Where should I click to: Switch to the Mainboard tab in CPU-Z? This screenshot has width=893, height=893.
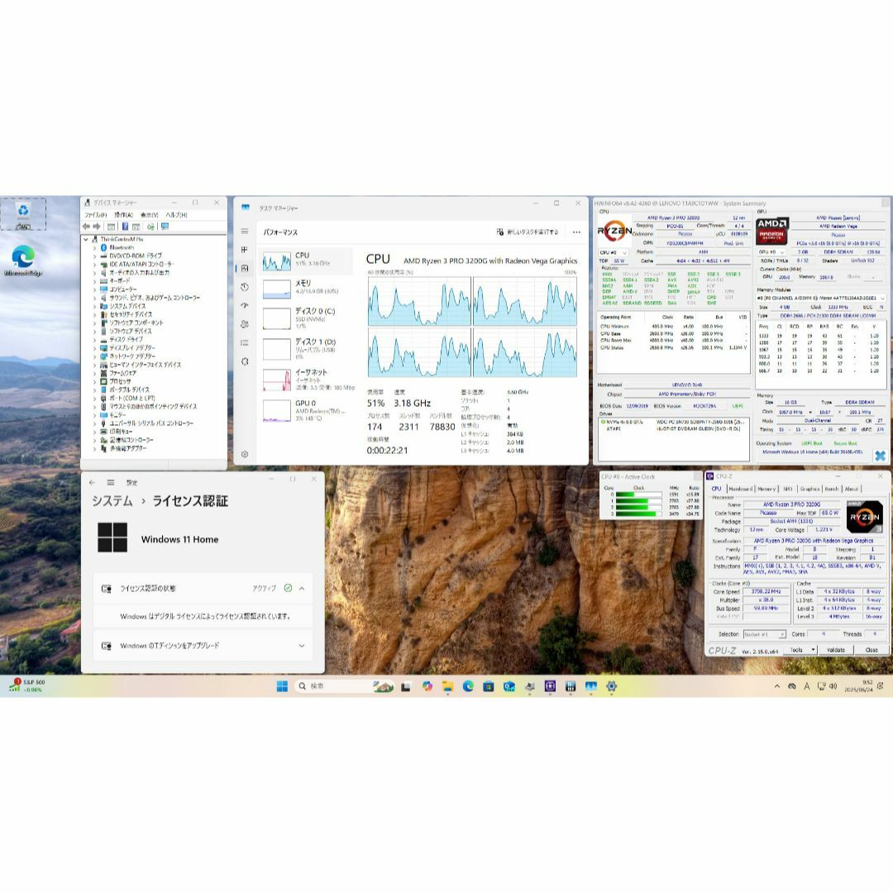[x=740, y=489]
